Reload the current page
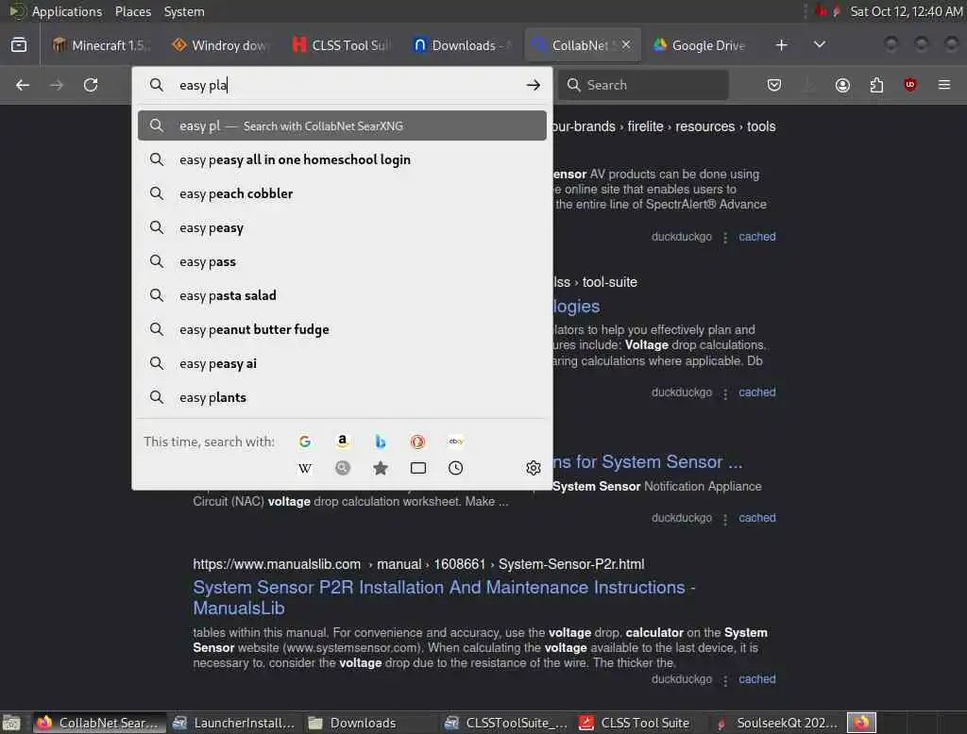 [91, 85]
